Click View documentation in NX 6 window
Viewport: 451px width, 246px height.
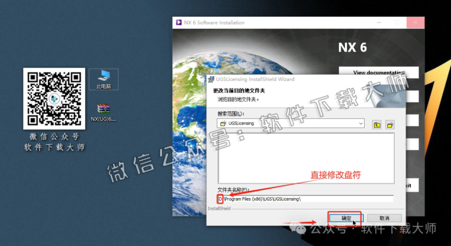click(x=379, y=72)
